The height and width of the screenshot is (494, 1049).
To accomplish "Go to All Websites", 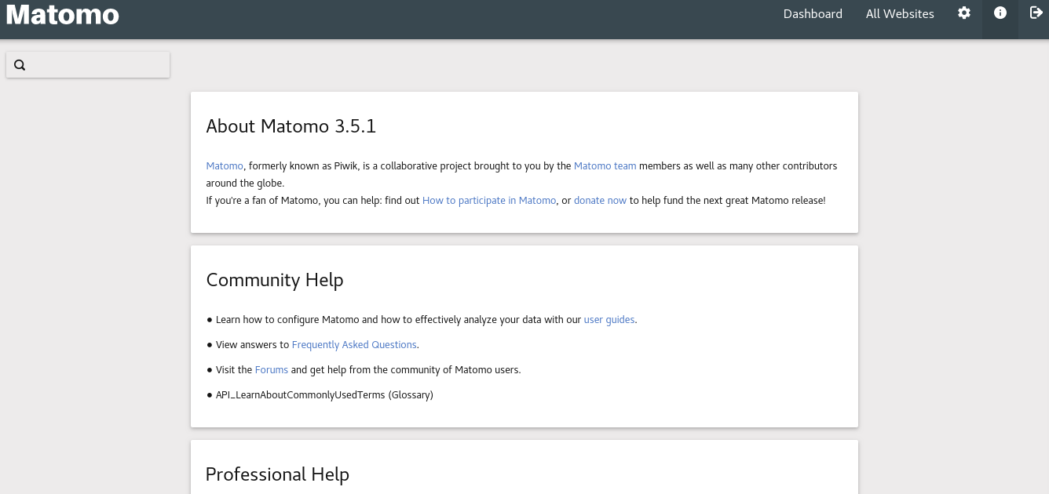I will [900, 13].
